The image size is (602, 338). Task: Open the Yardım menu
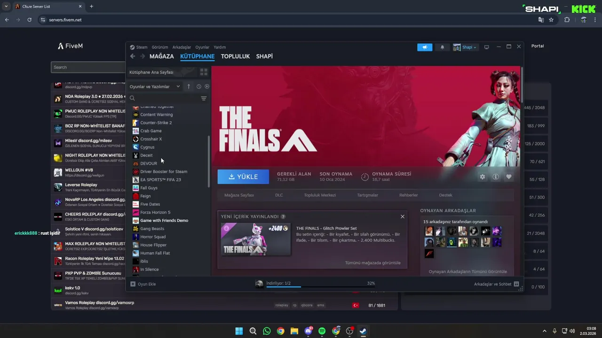pos(220,47)
